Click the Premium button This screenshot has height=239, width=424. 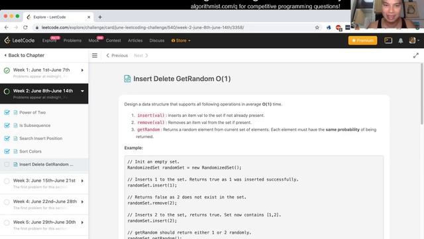[x=362, y=40]
